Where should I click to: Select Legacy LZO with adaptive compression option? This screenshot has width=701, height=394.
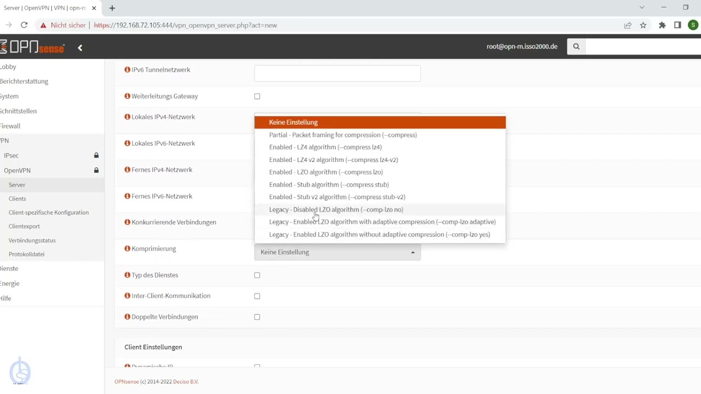[x=380, y=222]
